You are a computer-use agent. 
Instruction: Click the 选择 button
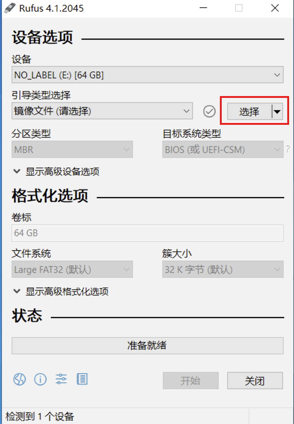click(x=249, y=111)
